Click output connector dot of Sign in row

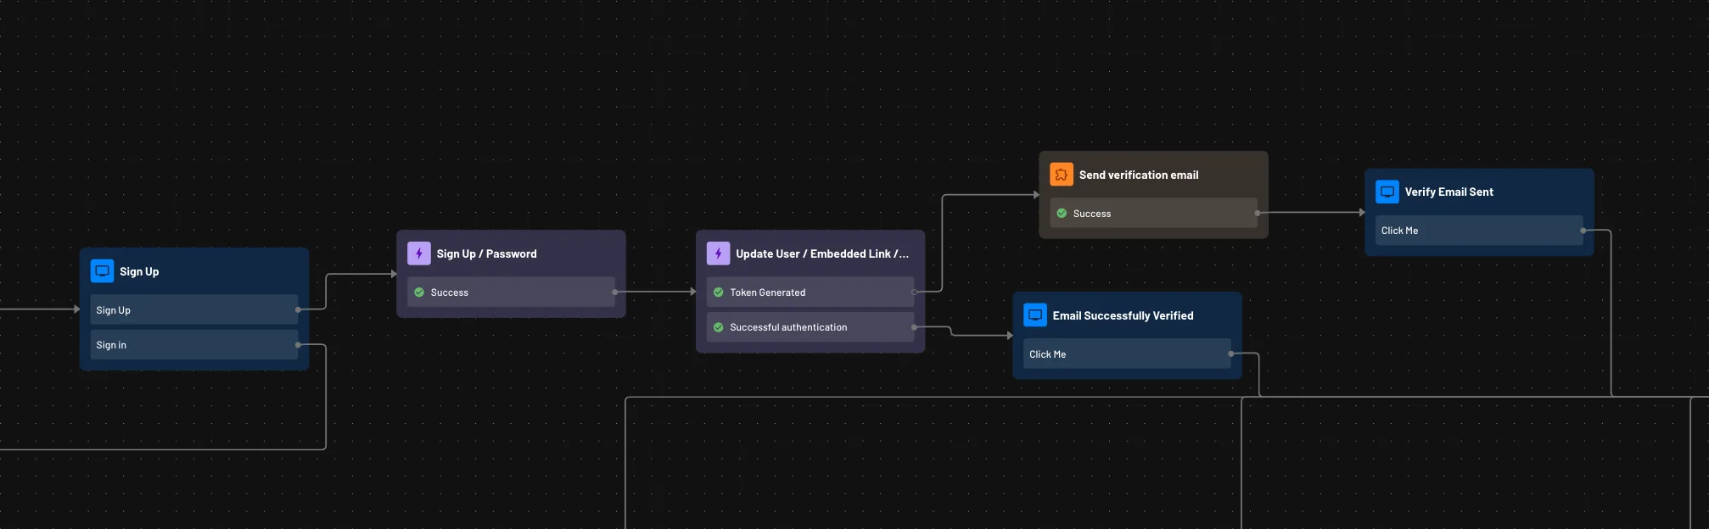coord(298,344)
